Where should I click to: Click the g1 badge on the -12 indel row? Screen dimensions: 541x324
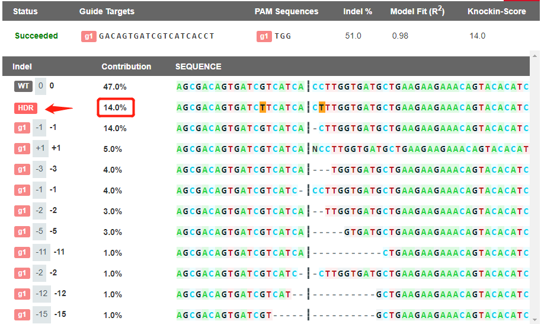point(23,294)
